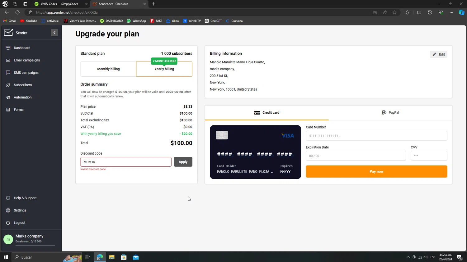Show hidden system tray icons

click(408, 257)
